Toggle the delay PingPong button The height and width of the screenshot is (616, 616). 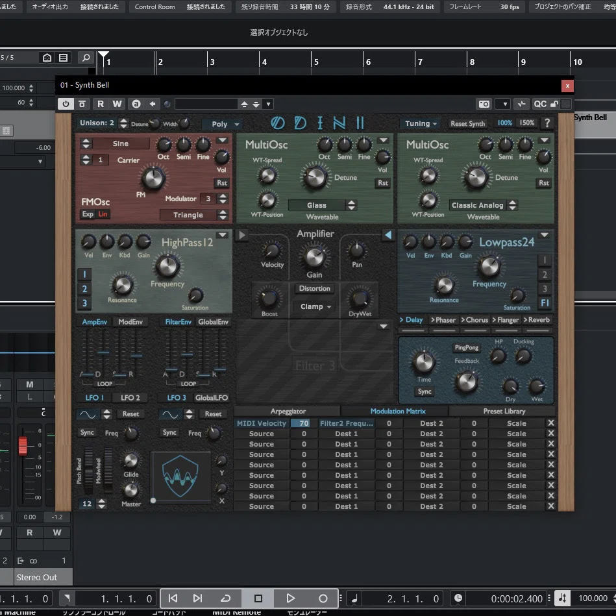click(466, 348)
